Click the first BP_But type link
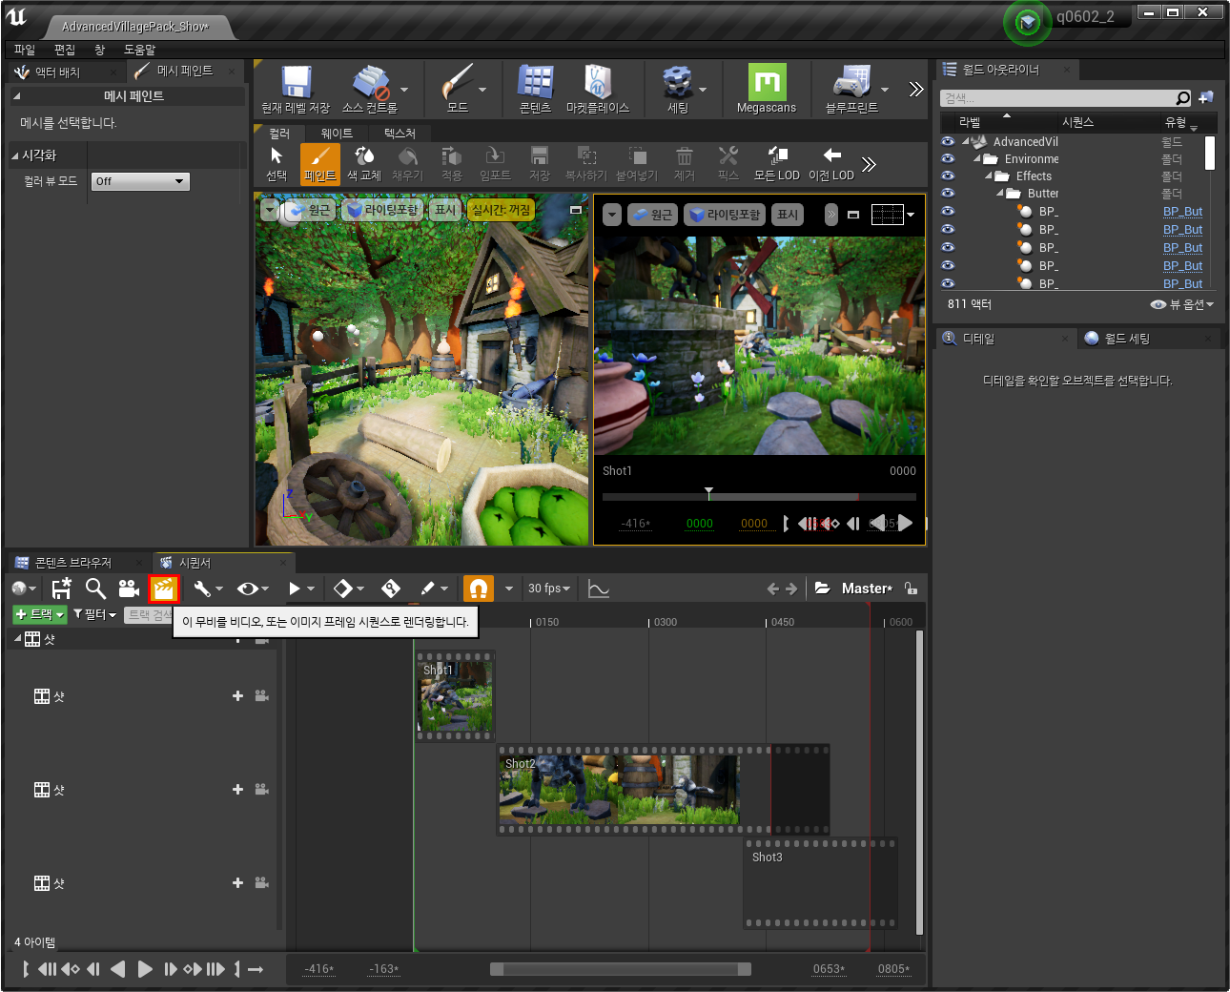 [x=1182, y=212]
